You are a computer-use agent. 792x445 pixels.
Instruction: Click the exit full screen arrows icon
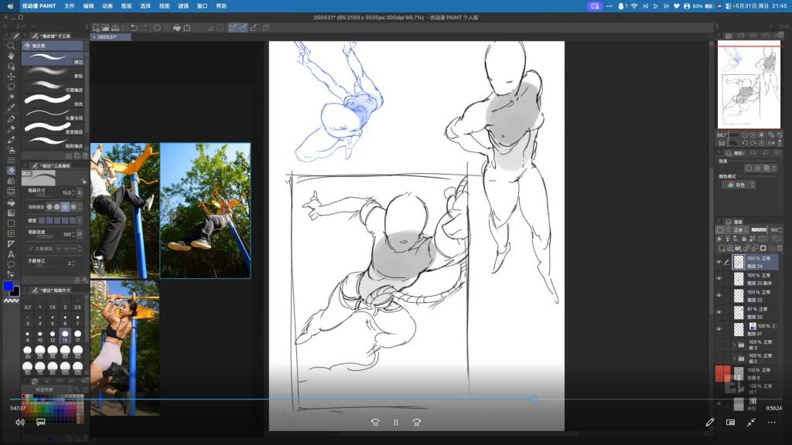751,423
